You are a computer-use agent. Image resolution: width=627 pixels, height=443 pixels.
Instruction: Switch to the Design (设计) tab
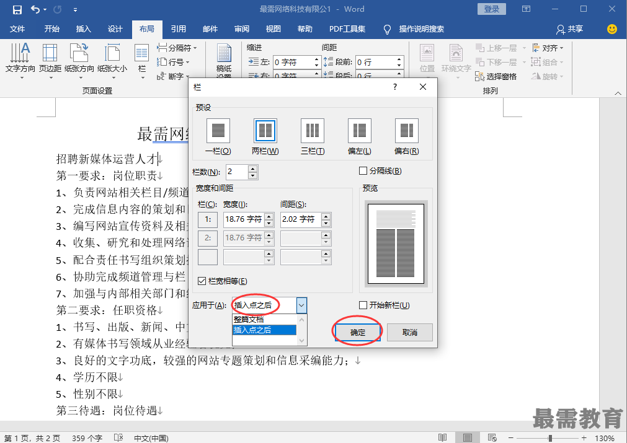[115, 29]
